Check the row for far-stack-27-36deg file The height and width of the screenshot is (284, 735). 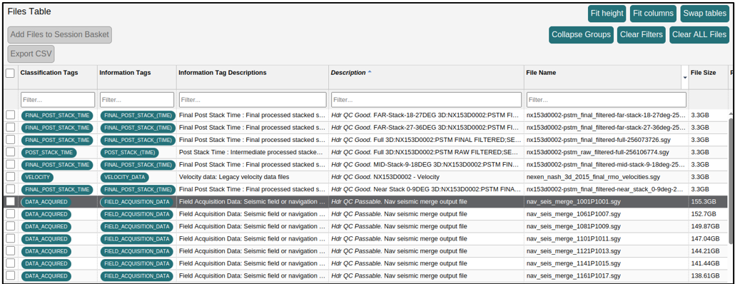click(10, 128)
